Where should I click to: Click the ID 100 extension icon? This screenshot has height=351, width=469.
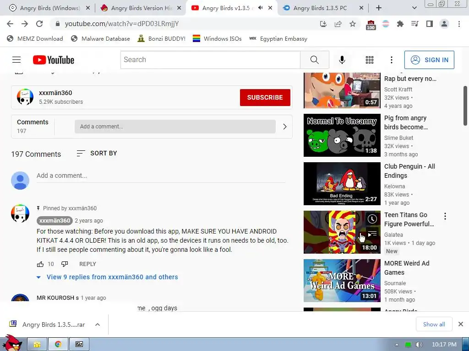pyautogui.click(x=371, y=25)
